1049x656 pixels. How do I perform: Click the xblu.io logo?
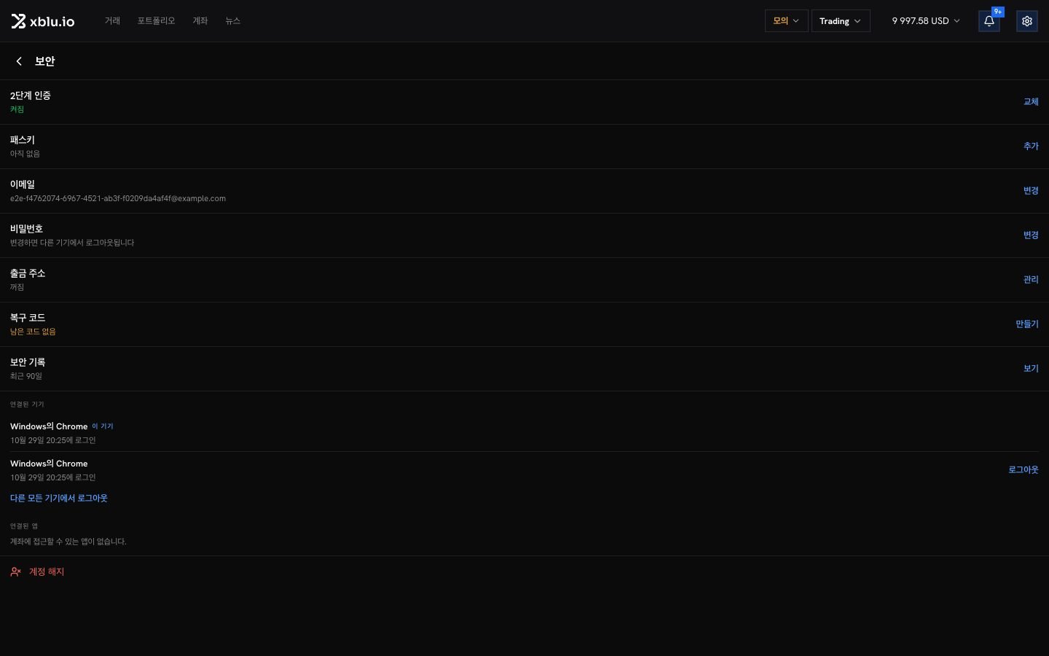pyautogui.click(x=43, y=21)
